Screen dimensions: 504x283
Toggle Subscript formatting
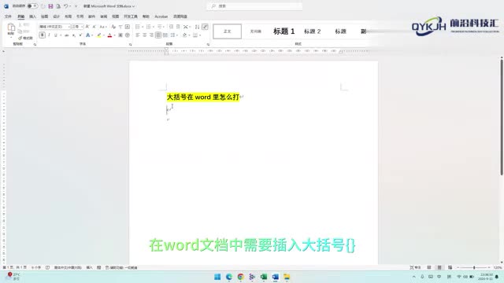74,35
